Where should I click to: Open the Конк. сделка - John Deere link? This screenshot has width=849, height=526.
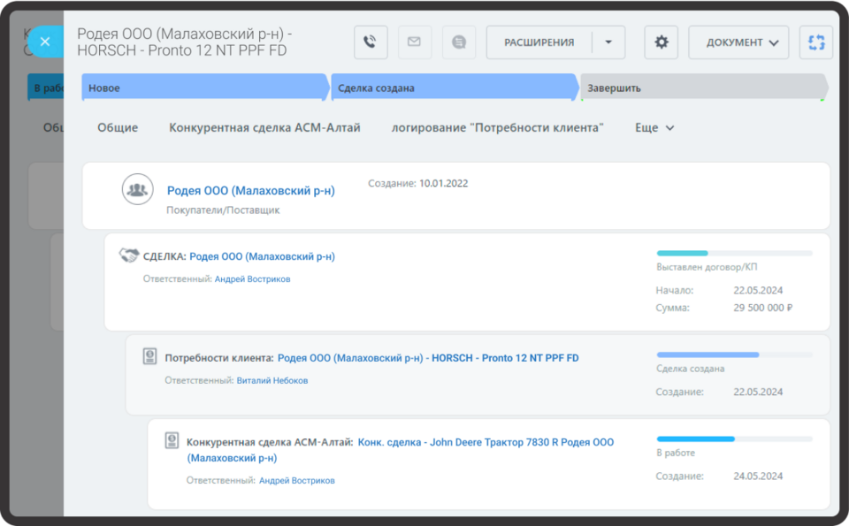pyautogui.click(x=486, y=442)
